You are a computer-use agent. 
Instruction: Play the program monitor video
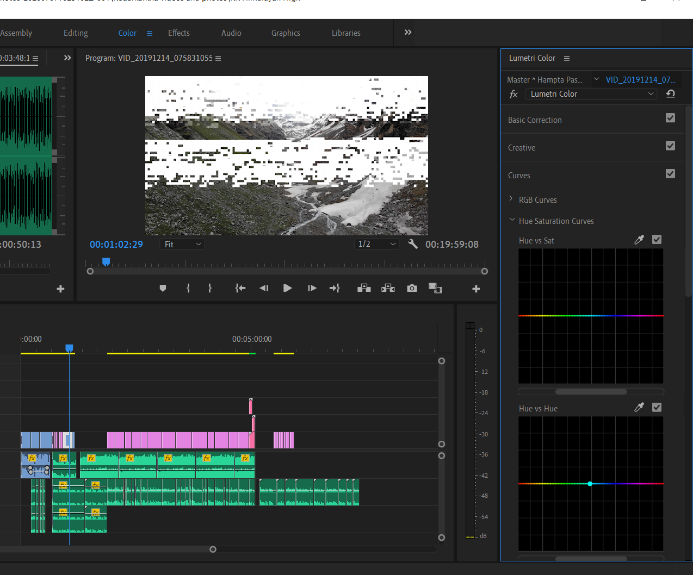[288, 288]
